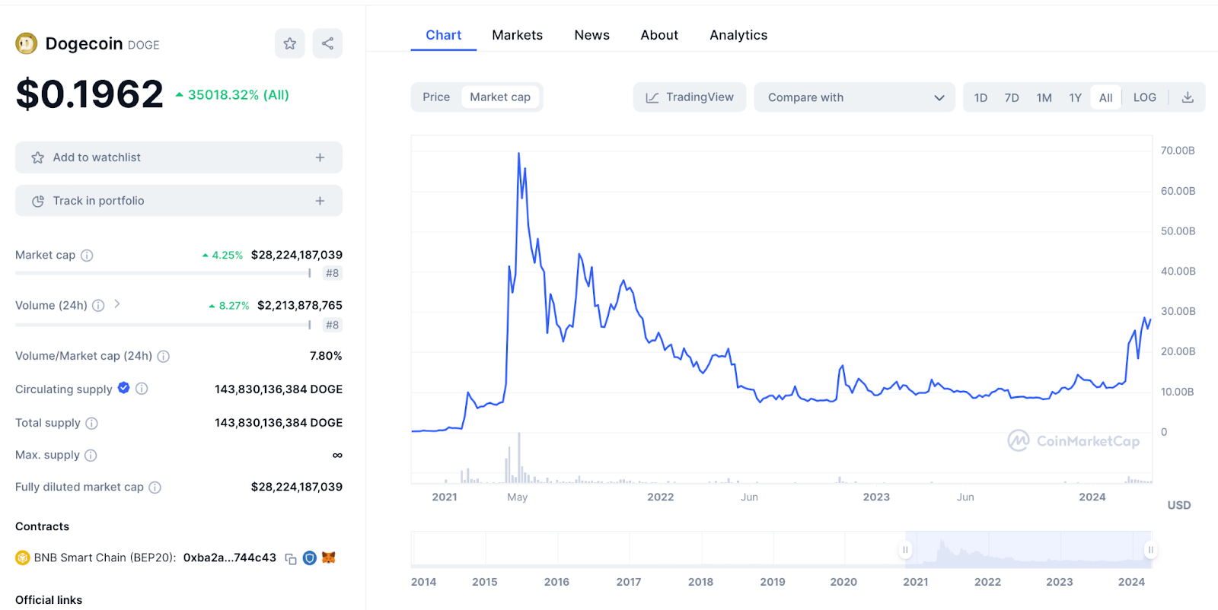
Task: Click the verified badge next to Circulating supply
Action: pos(124,388)
